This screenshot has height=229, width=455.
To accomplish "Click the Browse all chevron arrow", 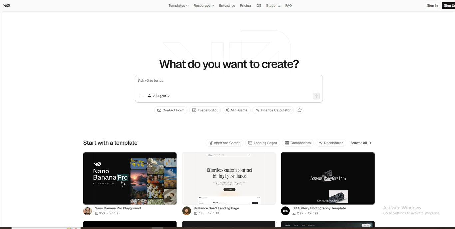I will pos(371,143).
